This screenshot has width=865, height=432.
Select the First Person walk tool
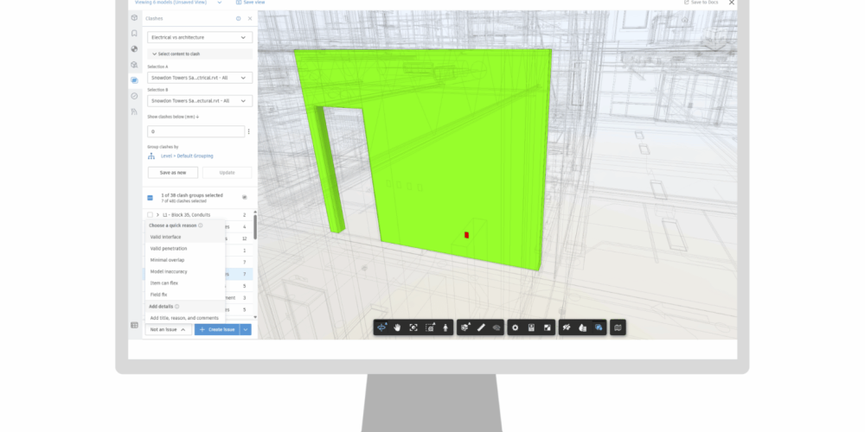(x=445, y=327)
